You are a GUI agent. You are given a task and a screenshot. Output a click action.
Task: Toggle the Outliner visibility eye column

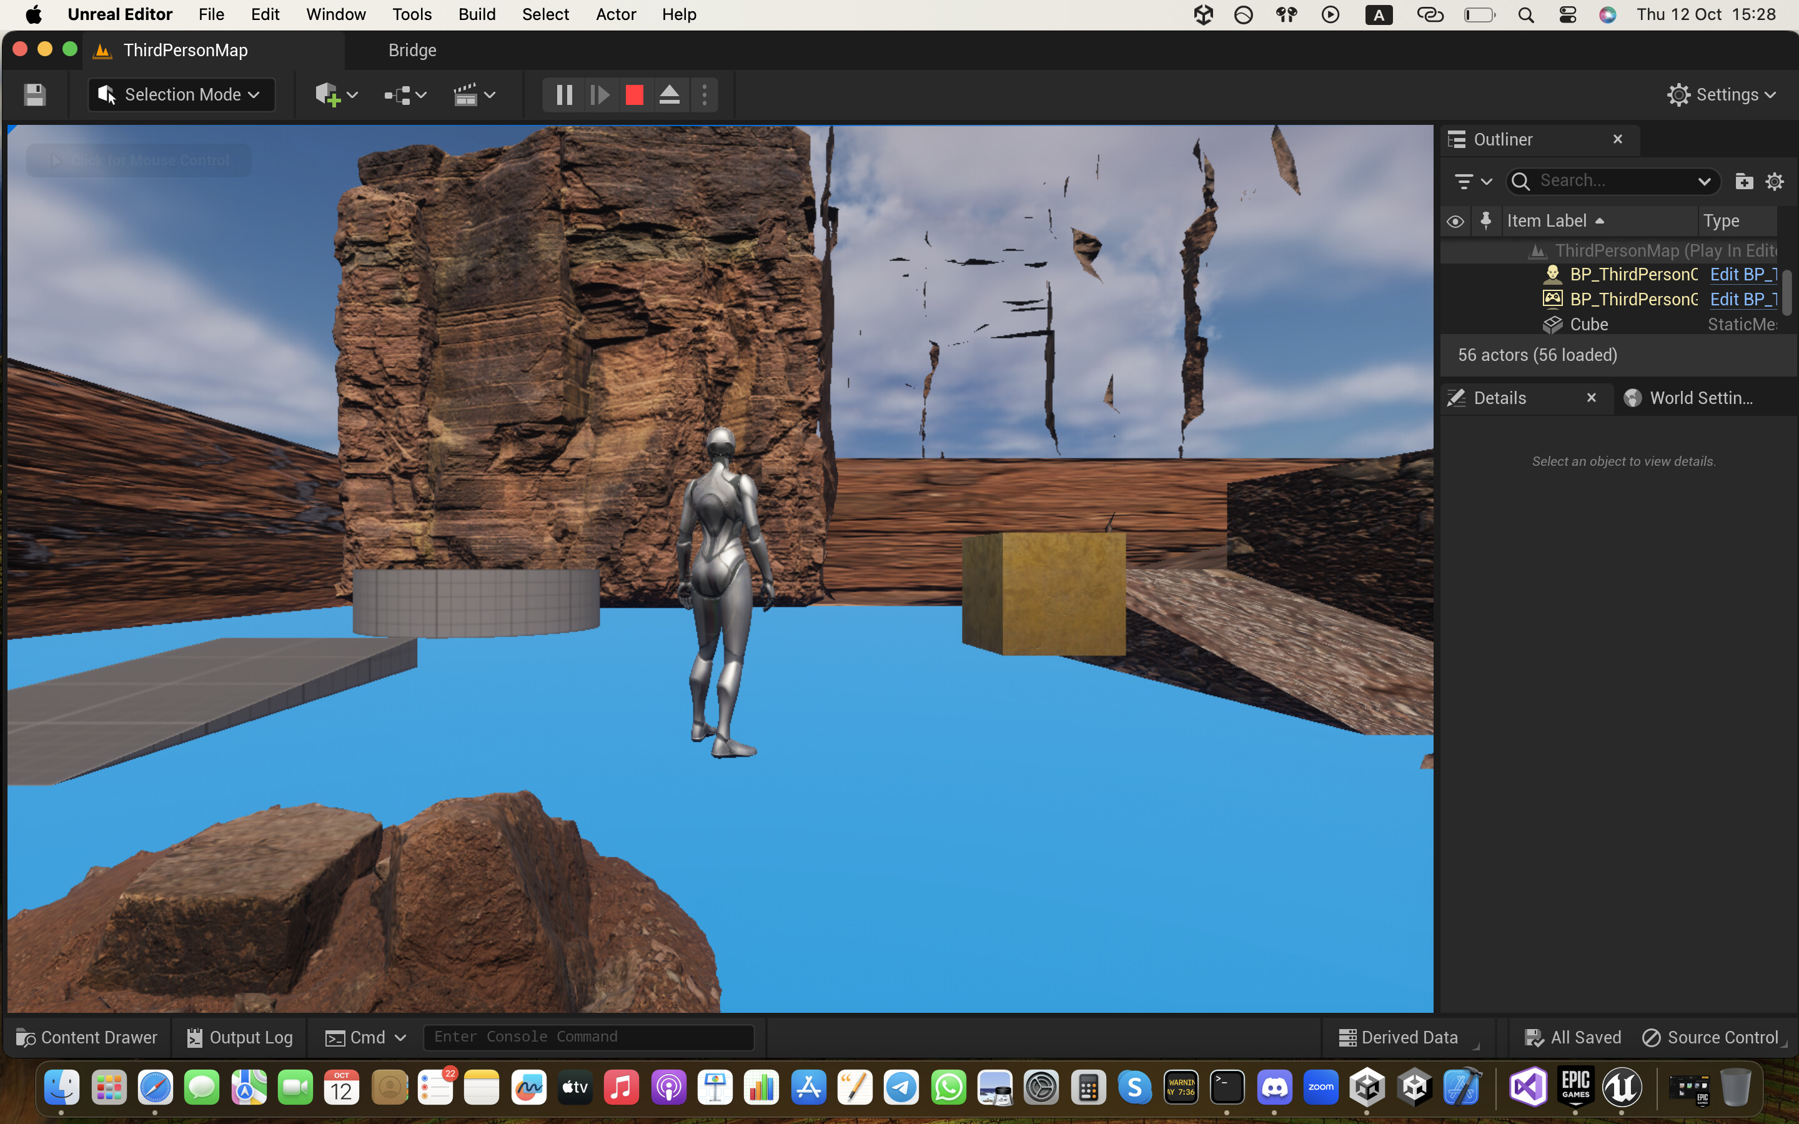(x=1455, y=221)
